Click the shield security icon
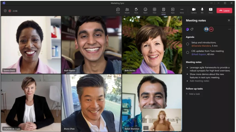This screenshot has height=132, width=236. coord(5,11)
